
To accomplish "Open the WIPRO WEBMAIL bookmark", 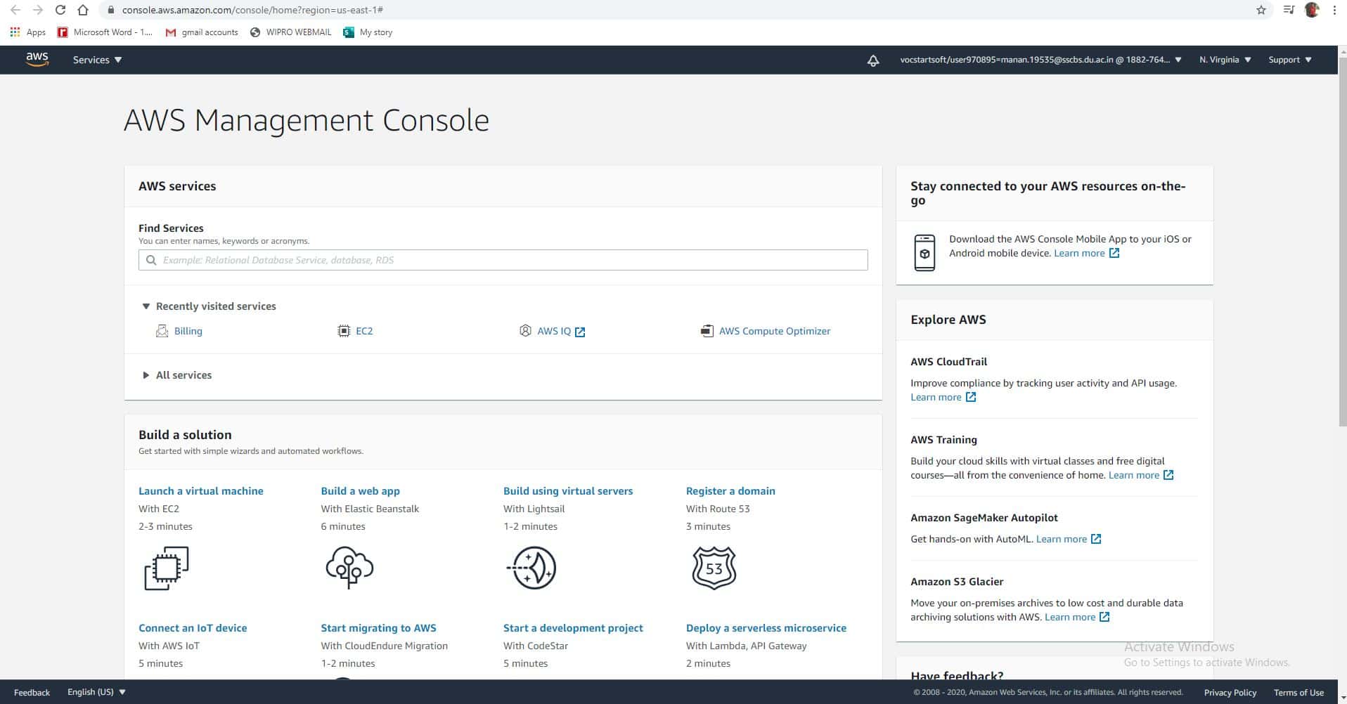I will click(x=290, y=32).
